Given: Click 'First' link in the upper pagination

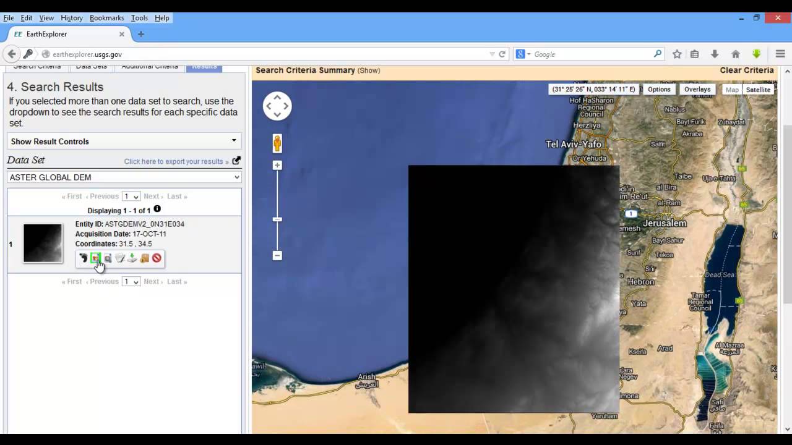Looking at the screenshot, I should click(72, 197).
